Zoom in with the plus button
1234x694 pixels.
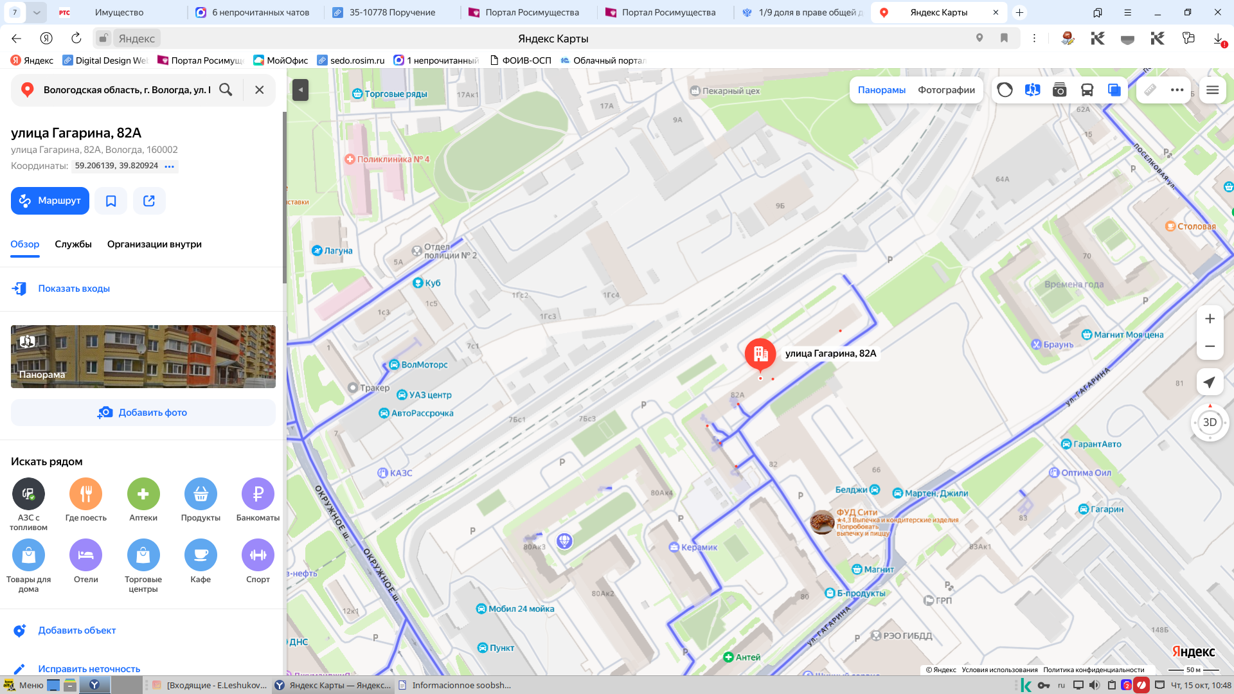1210,319
